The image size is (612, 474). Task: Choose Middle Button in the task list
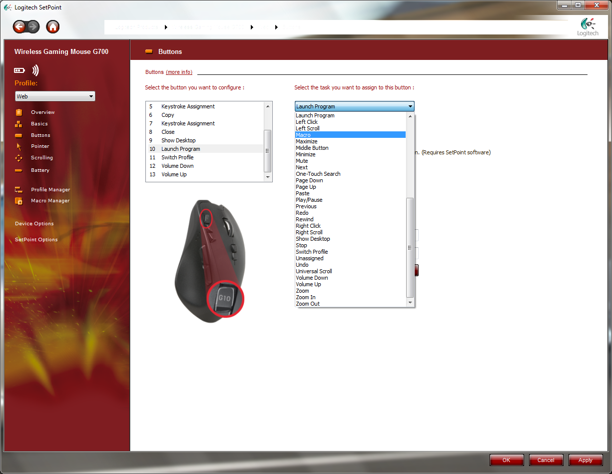click(x=350, y=148)
